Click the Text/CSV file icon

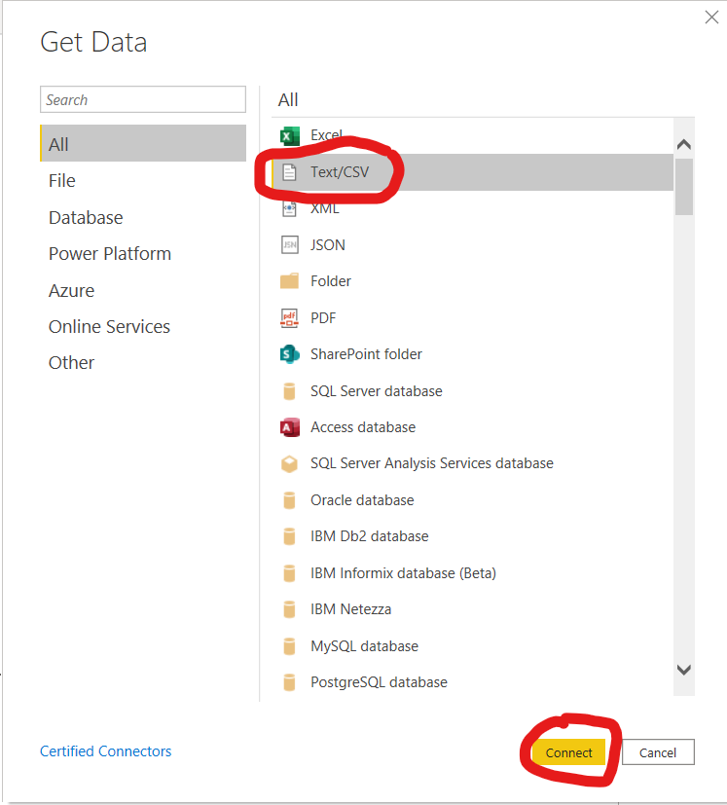[289, 172]
